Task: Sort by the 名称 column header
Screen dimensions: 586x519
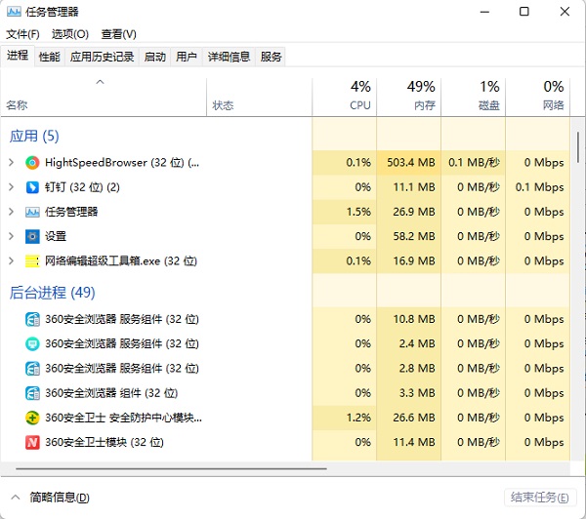Action: click(x=104, y=98)
